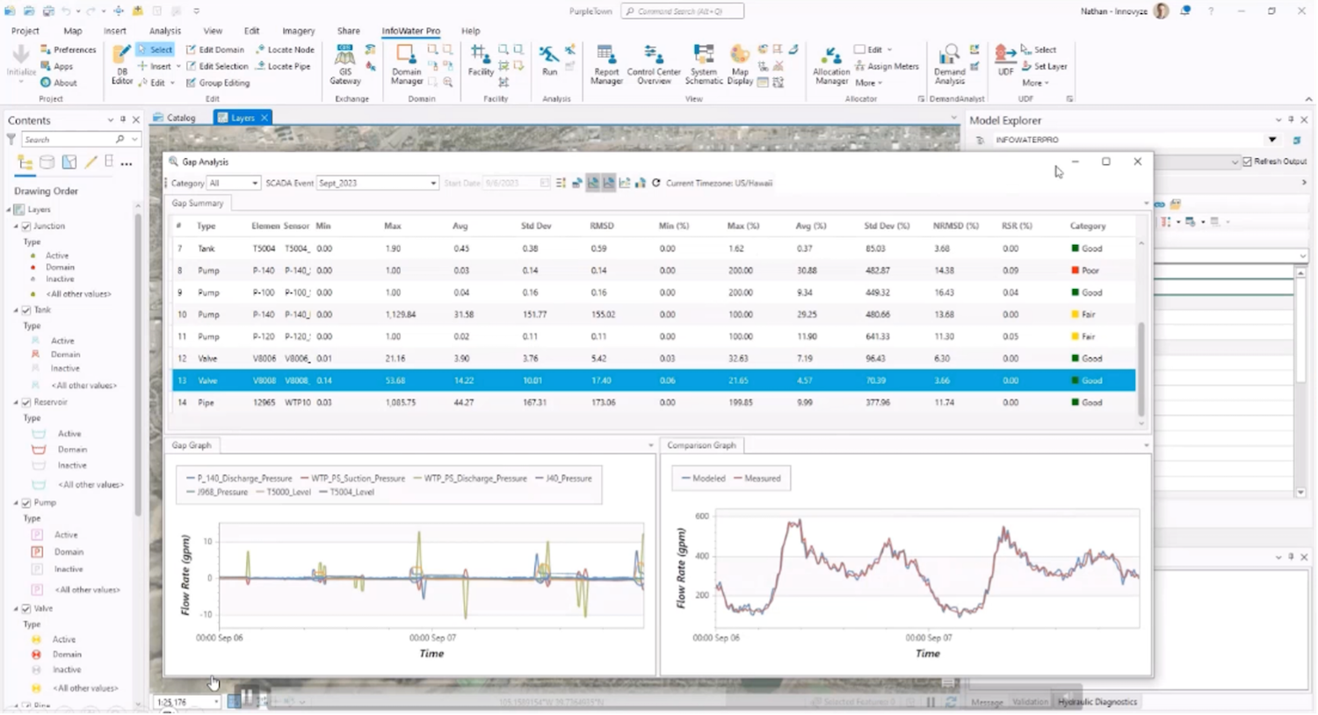The height and width of the screenshot is (715, 1318).
Task: Click the Edit Domain button
Action: click(x=215, y=50)
